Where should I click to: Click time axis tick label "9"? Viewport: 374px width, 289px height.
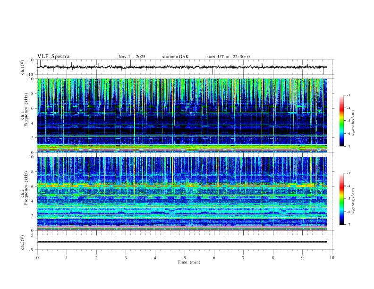[302, 258]
